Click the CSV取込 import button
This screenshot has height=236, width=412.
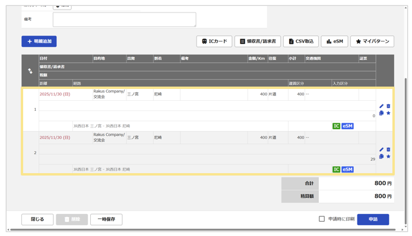(x=301, y=42)
